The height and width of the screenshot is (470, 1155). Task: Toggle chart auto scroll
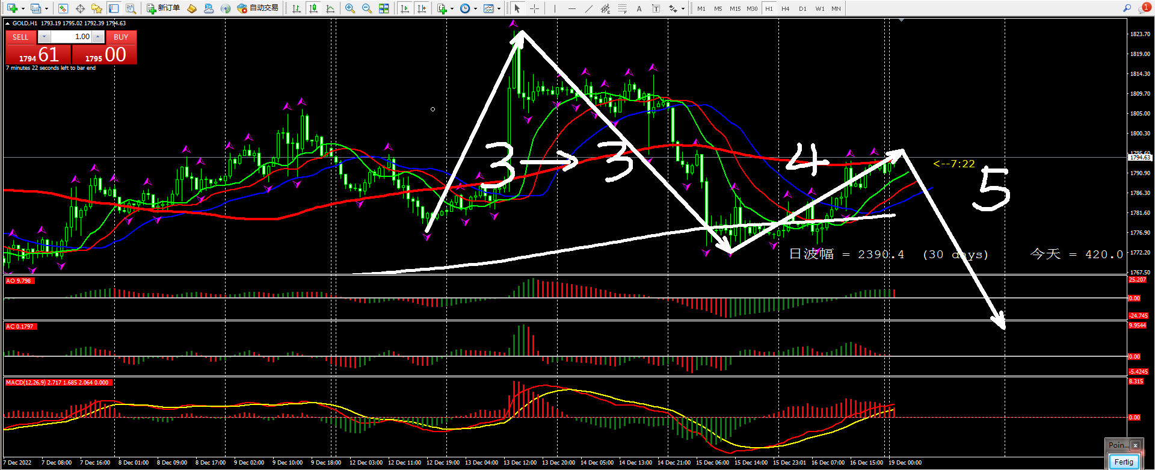click(x=405, y=8)
